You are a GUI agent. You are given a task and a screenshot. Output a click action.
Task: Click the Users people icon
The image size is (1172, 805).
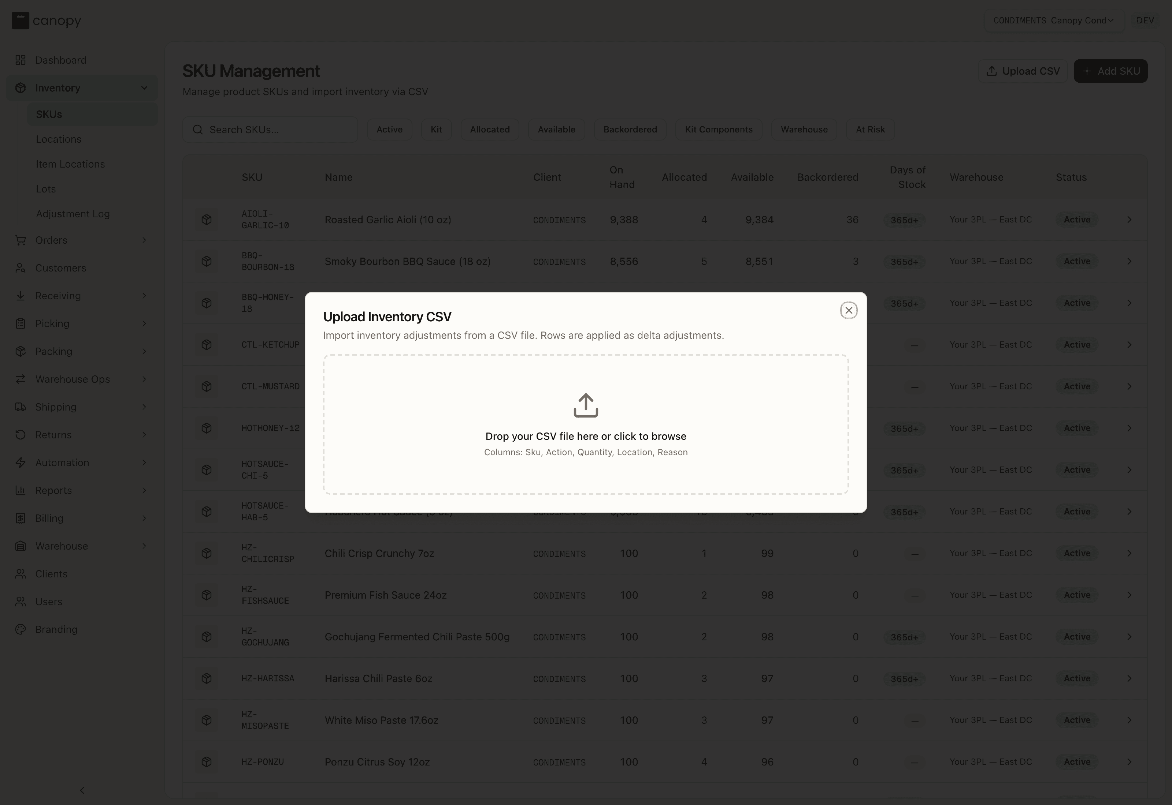(20, 601)
